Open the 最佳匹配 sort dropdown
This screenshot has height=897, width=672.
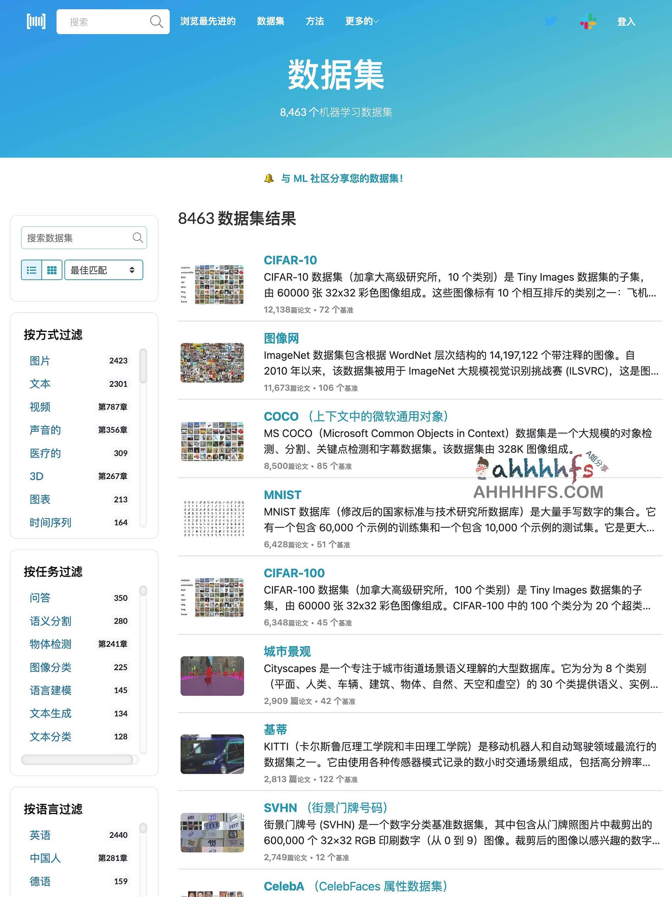click(103, 270)
